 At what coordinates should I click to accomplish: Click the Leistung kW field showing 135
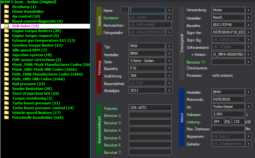(x=238, y=121)
